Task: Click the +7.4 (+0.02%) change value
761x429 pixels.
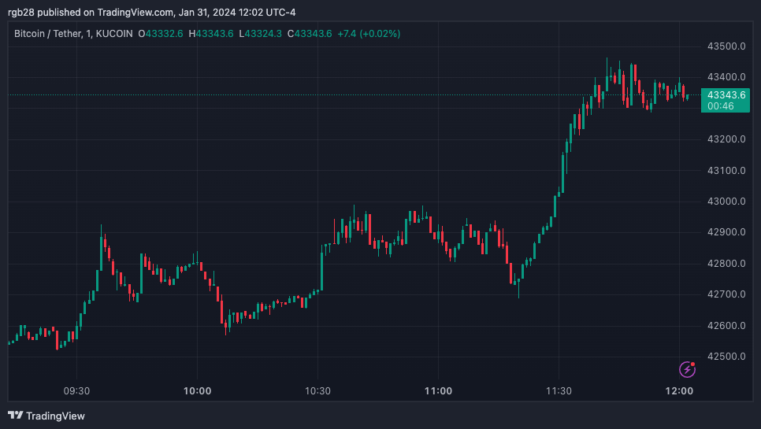Action: 369,34
